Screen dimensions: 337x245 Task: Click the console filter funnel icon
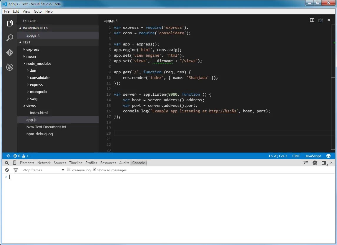[16, 170]
